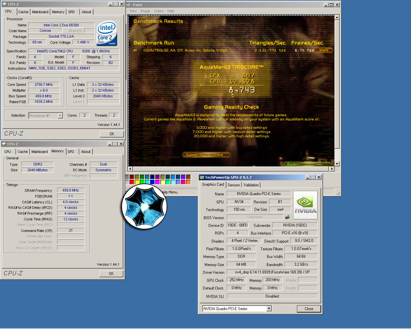
Task: Click the Intel Core 2 Duo logo
Action: [x=107, y=33]
